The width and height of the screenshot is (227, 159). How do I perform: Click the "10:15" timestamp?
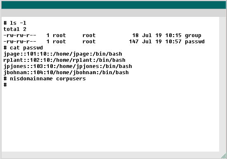(x=173, y=35)
